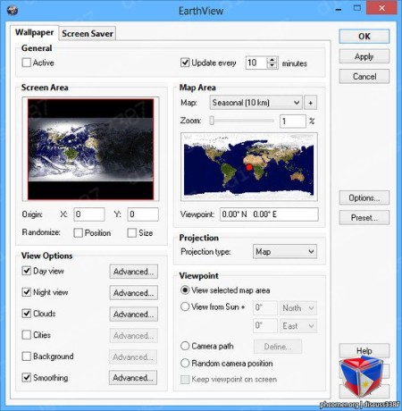Select View selected map area radio

tap(185, 290)
